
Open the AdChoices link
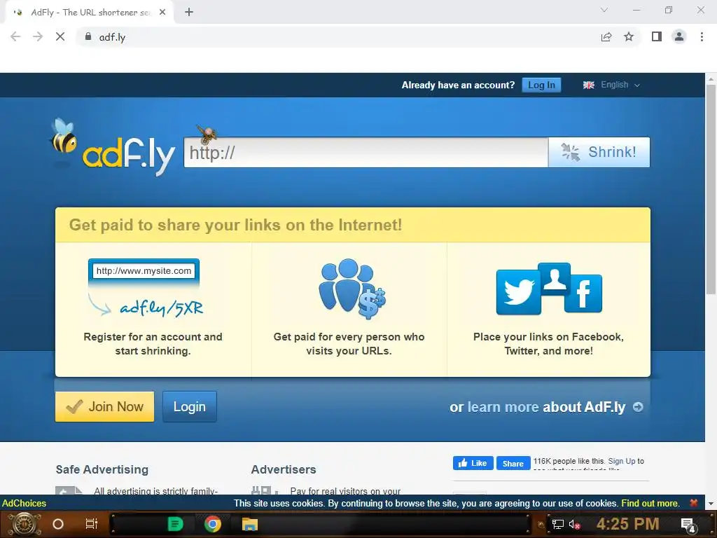(x=24, y=503)
